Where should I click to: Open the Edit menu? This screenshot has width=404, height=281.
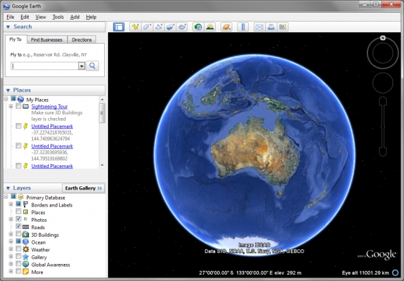point(25,17)
